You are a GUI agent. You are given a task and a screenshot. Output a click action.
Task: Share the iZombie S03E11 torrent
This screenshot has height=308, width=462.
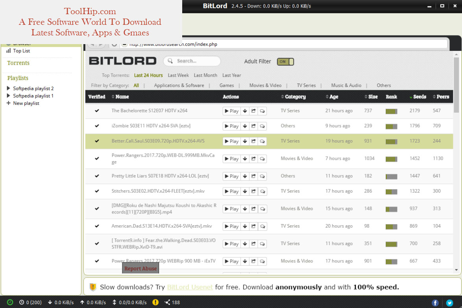[253, 126]
